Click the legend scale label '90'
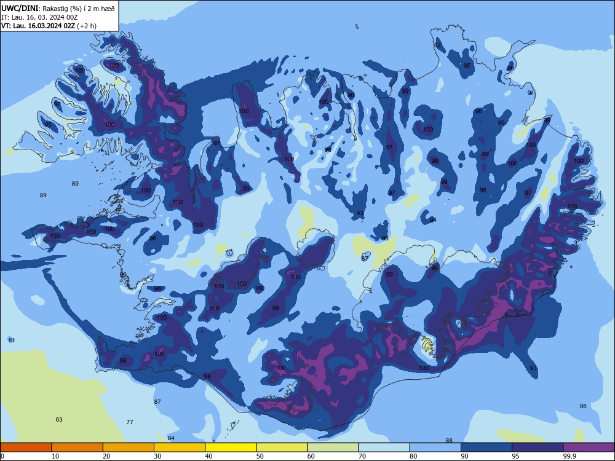 (464, 456)
